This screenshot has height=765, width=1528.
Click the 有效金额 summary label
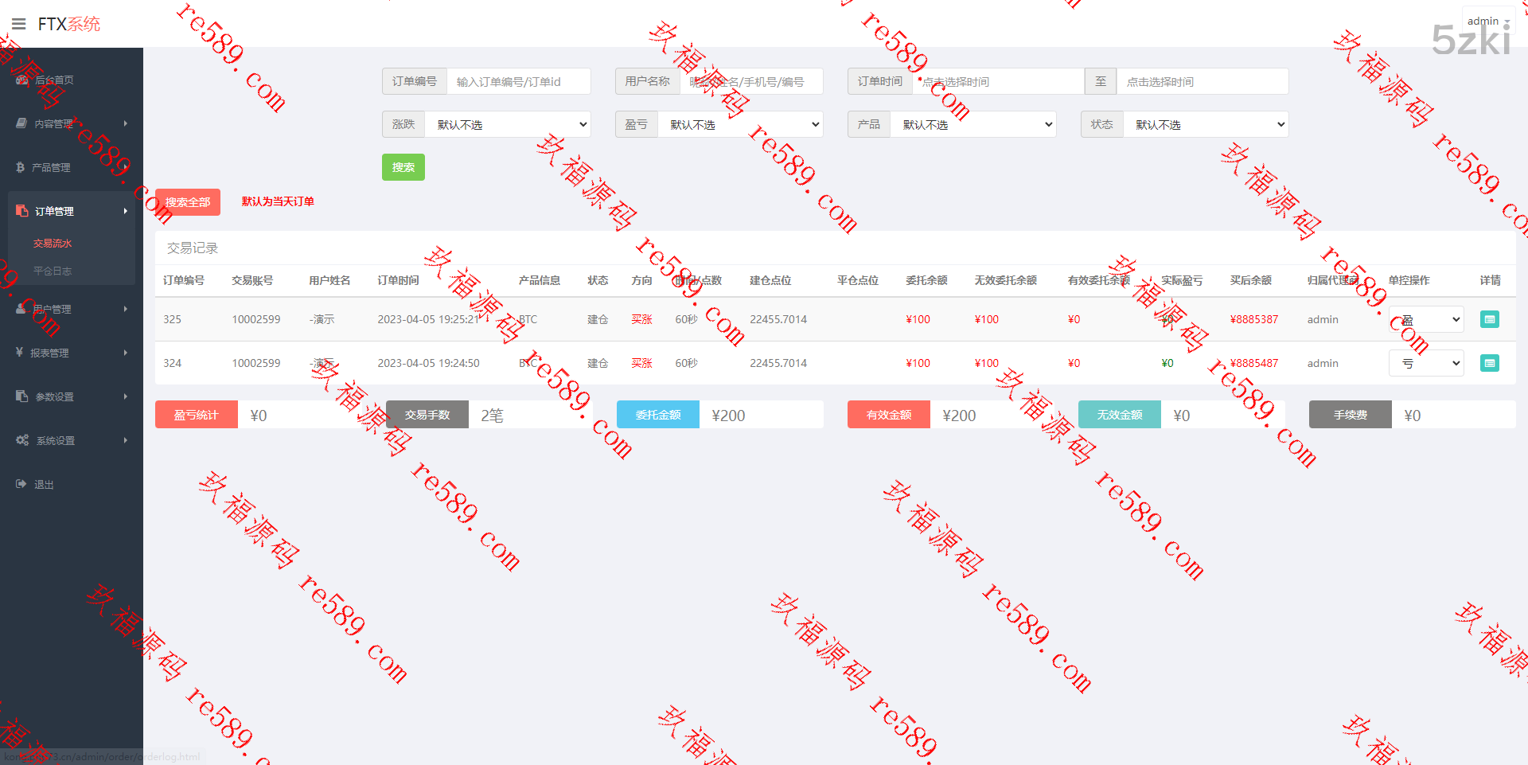[x=889, y=415]
